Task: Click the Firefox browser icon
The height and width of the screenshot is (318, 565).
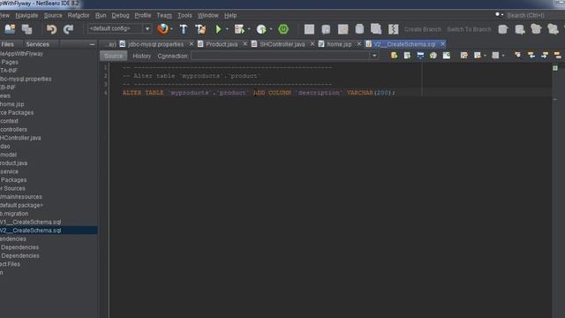Action: [x=162, y=29]
